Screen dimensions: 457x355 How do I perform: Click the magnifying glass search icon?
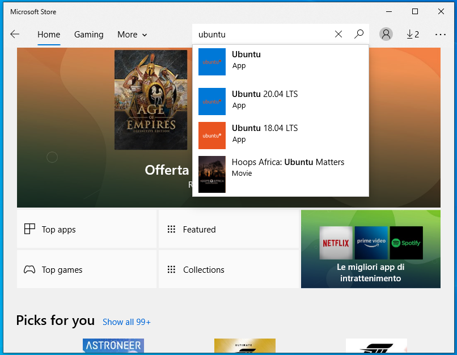tap(359, 34)
